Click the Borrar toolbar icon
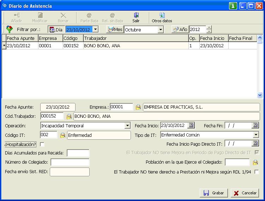 click(63, 18)
